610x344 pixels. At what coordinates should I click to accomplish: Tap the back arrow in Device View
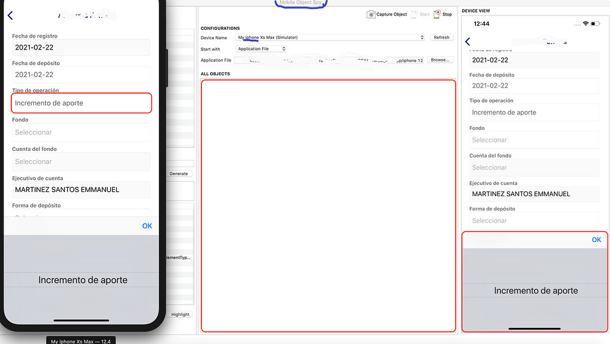(468, 42)
